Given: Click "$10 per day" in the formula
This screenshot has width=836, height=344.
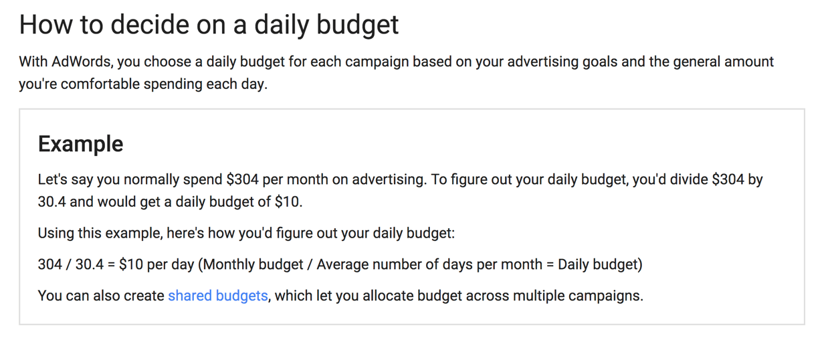Looking at the screenshot, I should click(156, 264).
